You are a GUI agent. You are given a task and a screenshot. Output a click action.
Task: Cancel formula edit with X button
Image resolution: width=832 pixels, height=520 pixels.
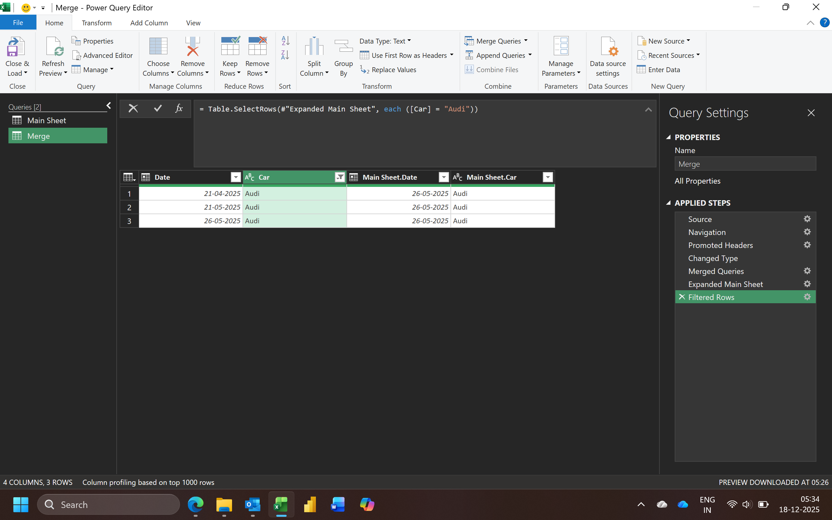[x=133, y=109]
